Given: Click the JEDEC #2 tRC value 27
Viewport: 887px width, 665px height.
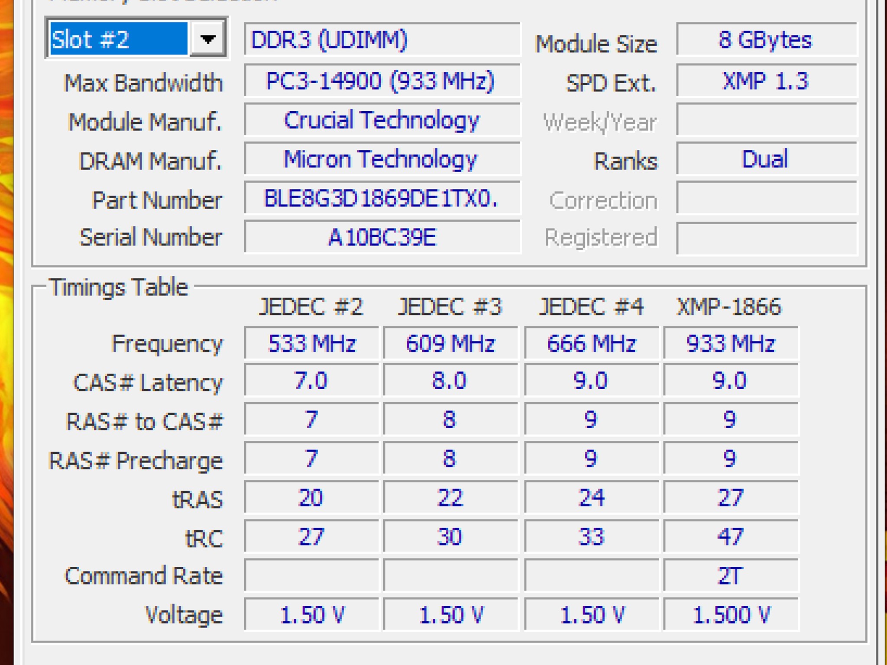Looking at the screenshot, I should [311, 536].
